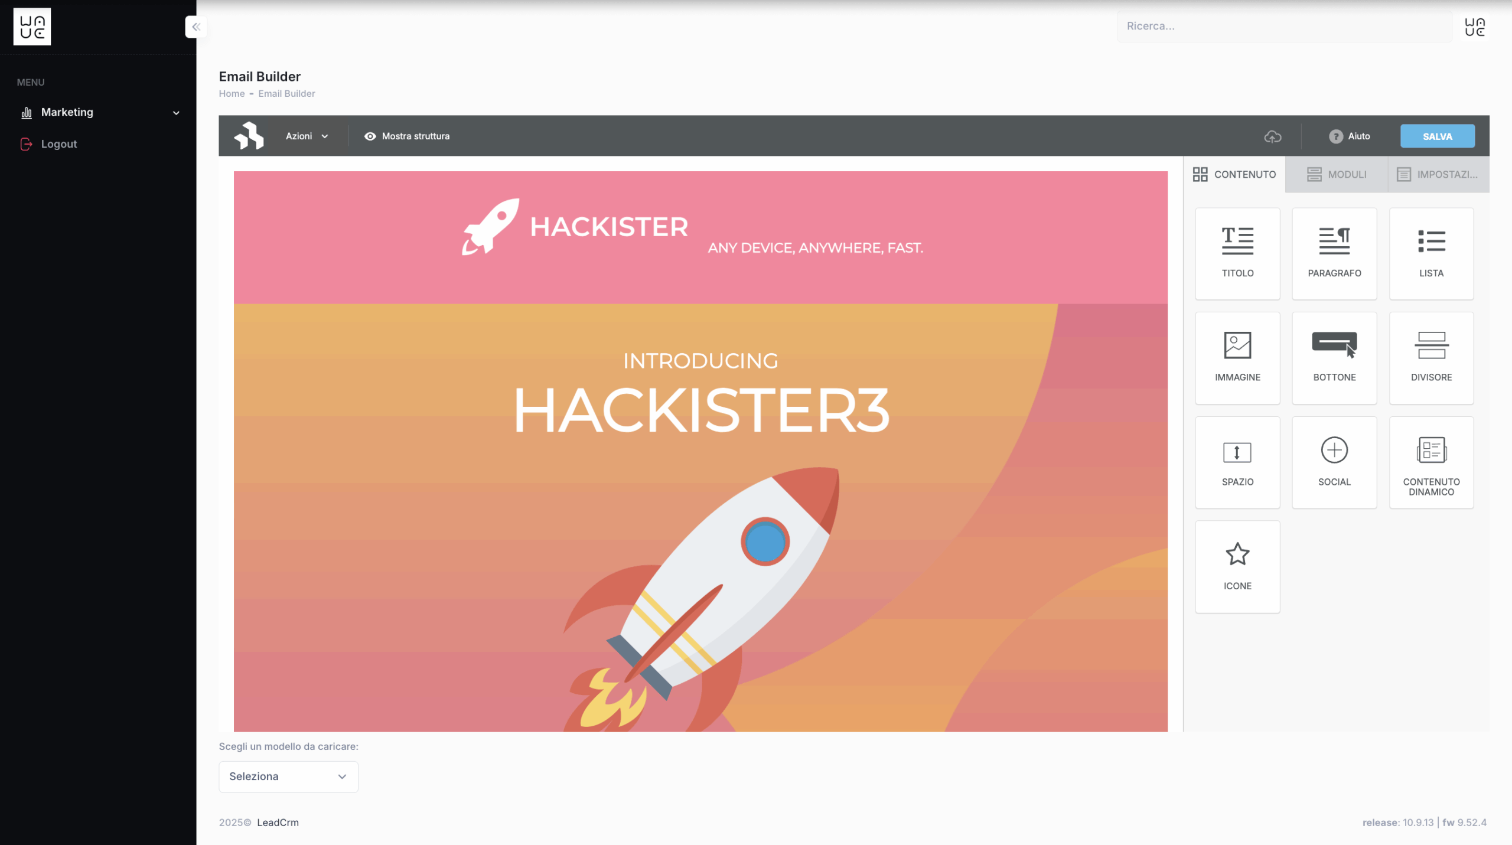Viewport: 1512px width, 845px height.
Task: Choose the Immagine content block
Action: coord(1237,358)
